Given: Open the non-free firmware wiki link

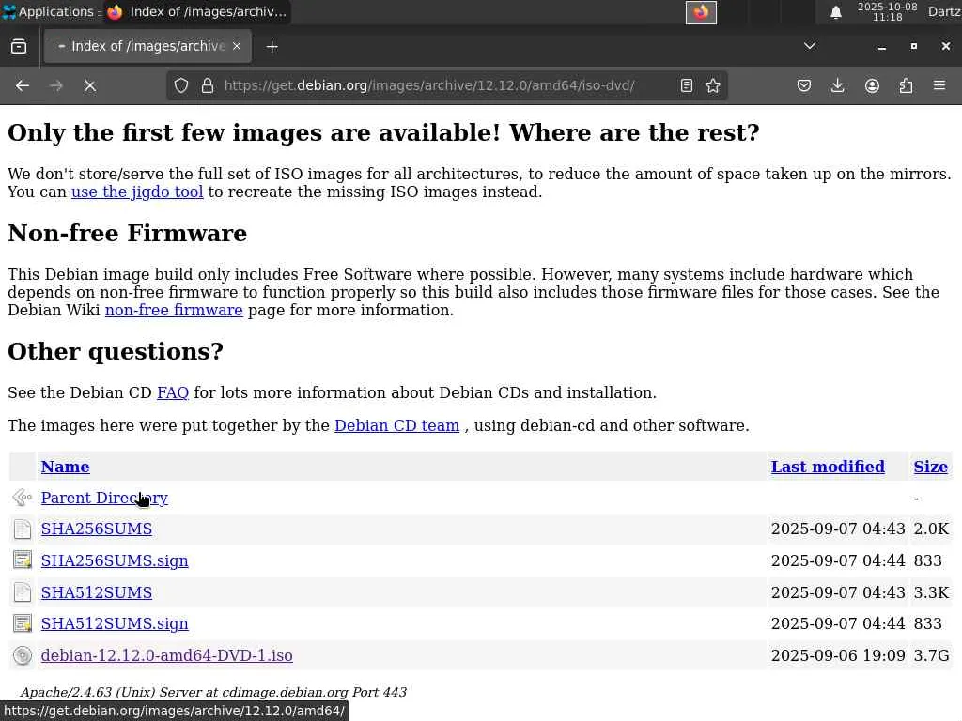Looking at the screenshot, I should click(174, 310).
